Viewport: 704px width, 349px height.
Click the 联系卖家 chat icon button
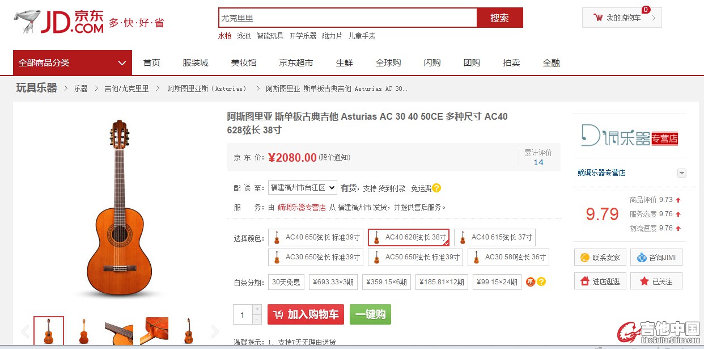point(600,257)
